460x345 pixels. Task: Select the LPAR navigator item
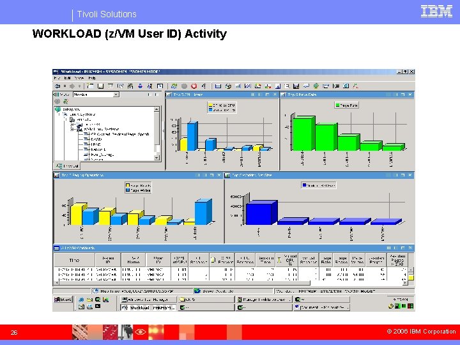point(96,144)
